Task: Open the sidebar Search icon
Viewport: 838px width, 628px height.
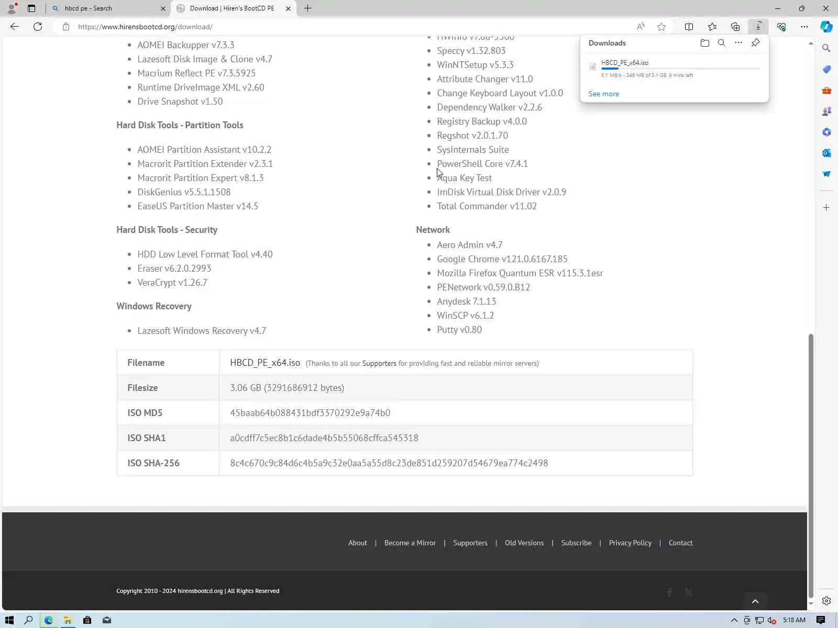Action: tap(826, 48)
